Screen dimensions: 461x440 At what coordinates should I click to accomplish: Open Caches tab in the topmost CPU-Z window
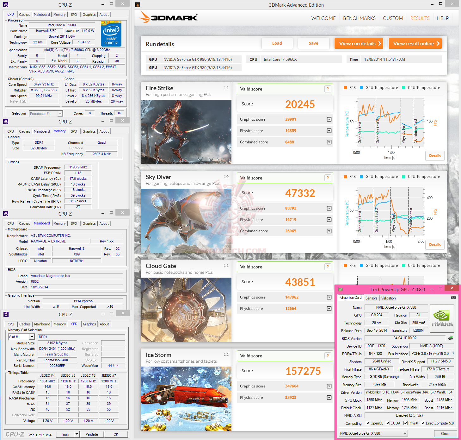click(x=24, y=15)
